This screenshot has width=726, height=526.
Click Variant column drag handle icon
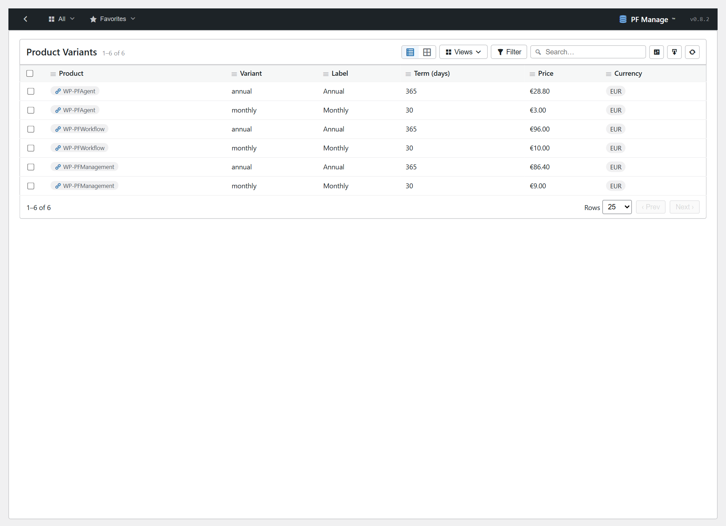click(234, 74)
